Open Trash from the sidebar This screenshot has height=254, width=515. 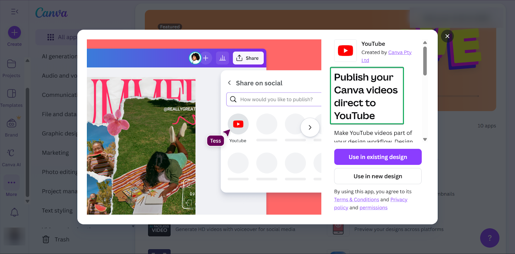pos(56,240)
